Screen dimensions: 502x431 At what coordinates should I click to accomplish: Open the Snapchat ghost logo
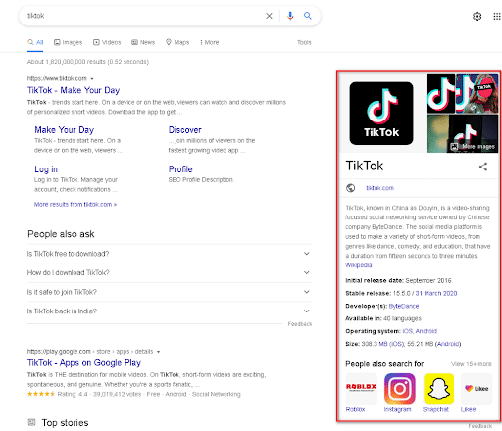438,389
